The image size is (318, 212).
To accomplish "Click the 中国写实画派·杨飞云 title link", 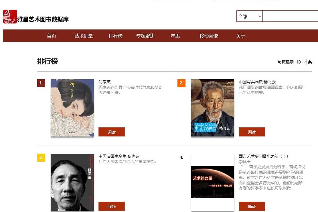I will [257, 82].
